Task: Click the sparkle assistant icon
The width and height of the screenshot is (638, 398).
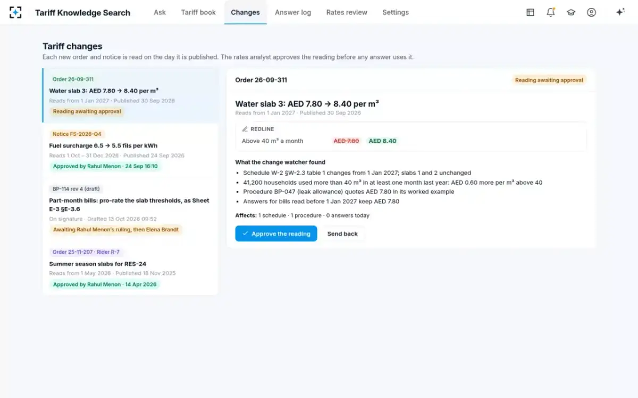Action: pyautogui.click(x=620, y=12)
